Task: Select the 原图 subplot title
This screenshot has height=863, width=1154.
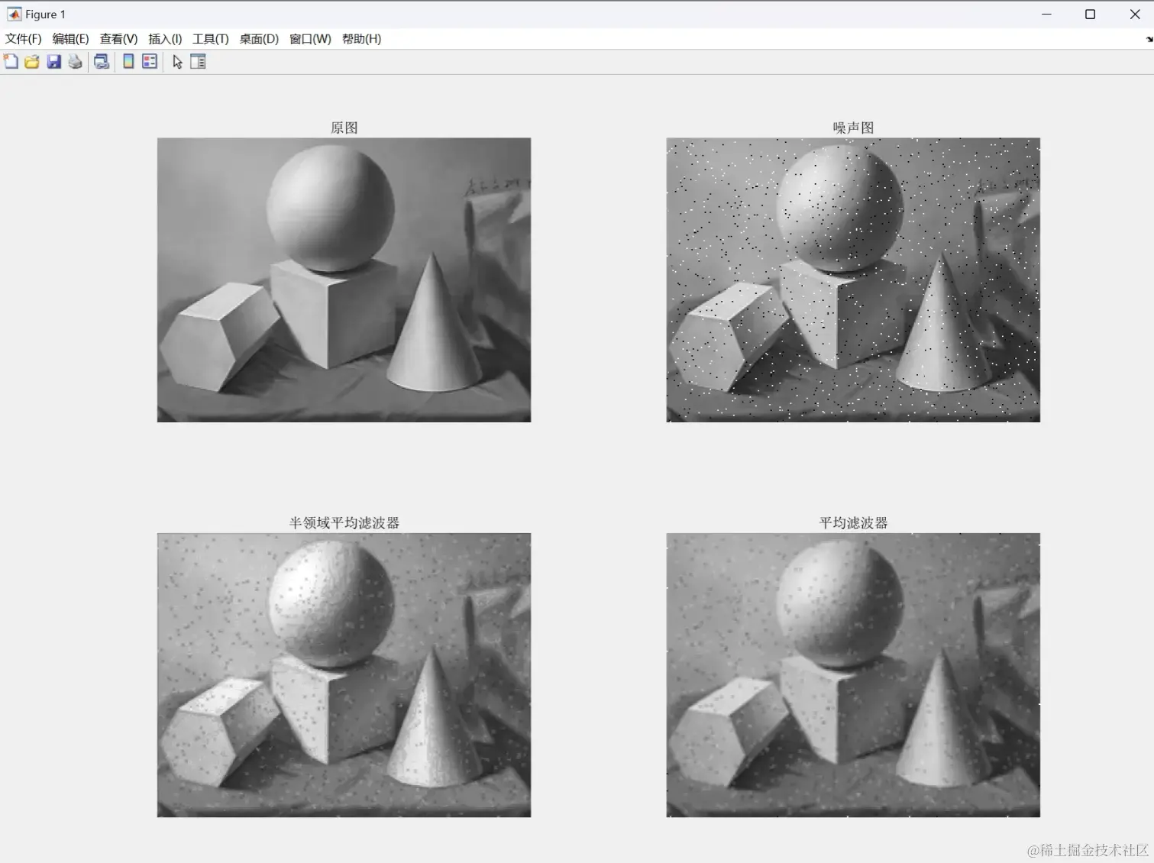Action: pyautogui.click(x=344, y=128)
